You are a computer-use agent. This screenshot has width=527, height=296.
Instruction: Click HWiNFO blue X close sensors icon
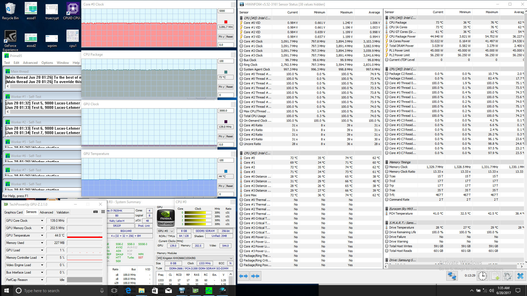[520, 276]
